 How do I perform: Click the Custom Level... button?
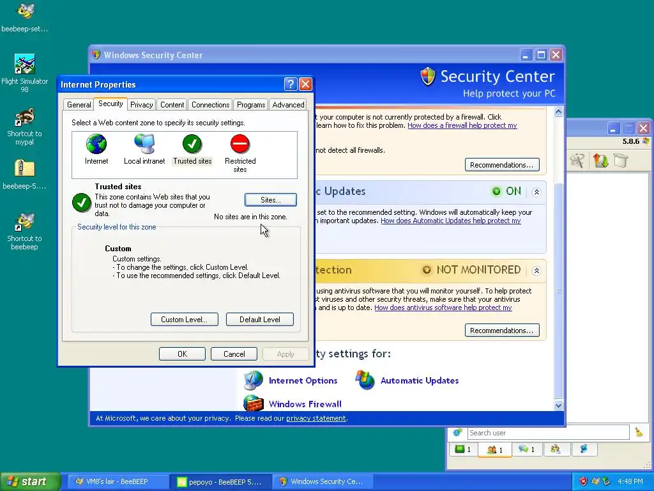(x=185, y=320)
